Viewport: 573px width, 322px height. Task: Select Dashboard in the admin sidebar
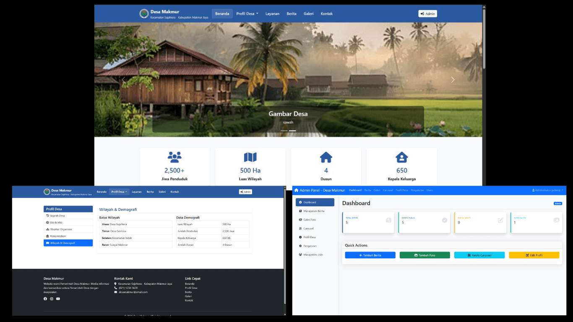(x=315, y=203)
